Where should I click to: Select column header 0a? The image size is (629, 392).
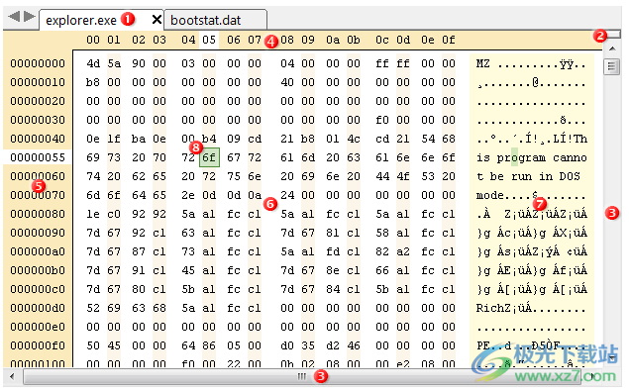(333, 40)
